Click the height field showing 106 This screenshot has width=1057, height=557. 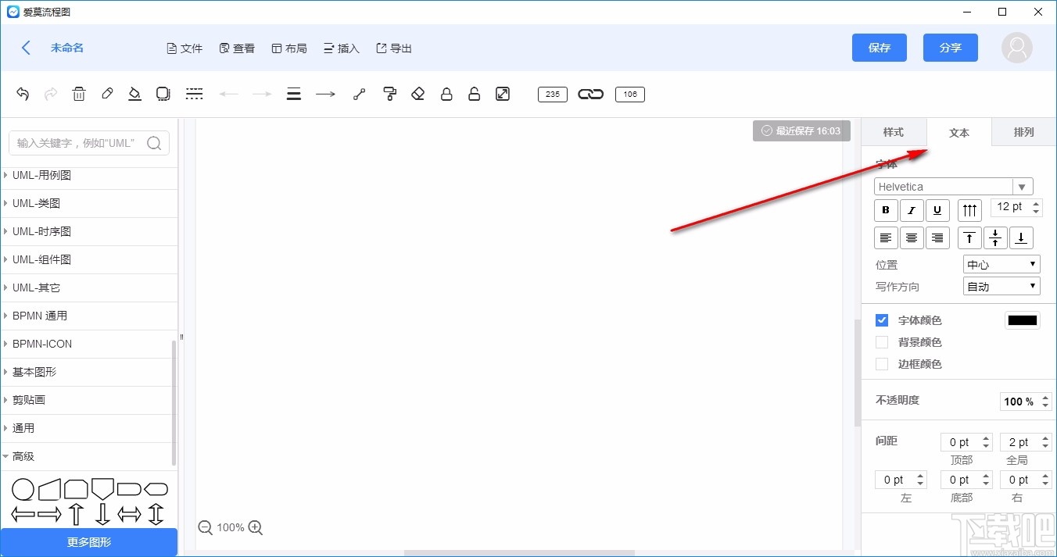(630, 95)
